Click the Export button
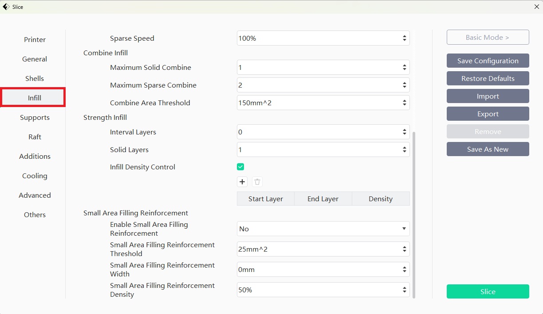The width and height of the screenshot is (543, 314). tap(488, 114)
